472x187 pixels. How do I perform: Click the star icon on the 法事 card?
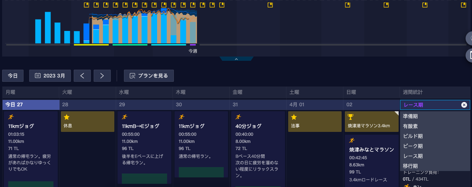tap(294, 117)
